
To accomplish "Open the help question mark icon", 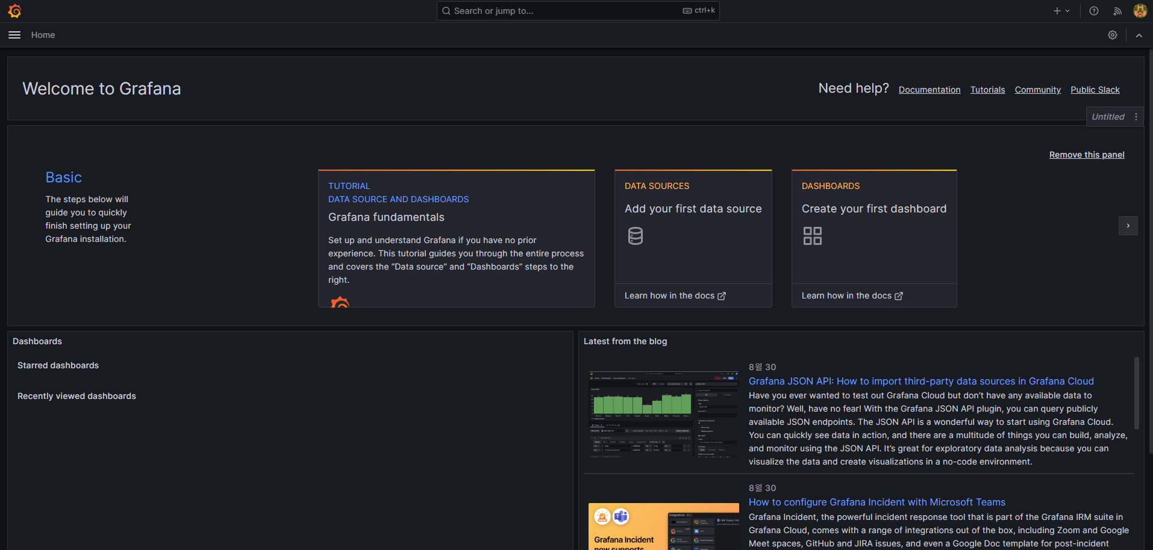I will (x=1094, y=11).
